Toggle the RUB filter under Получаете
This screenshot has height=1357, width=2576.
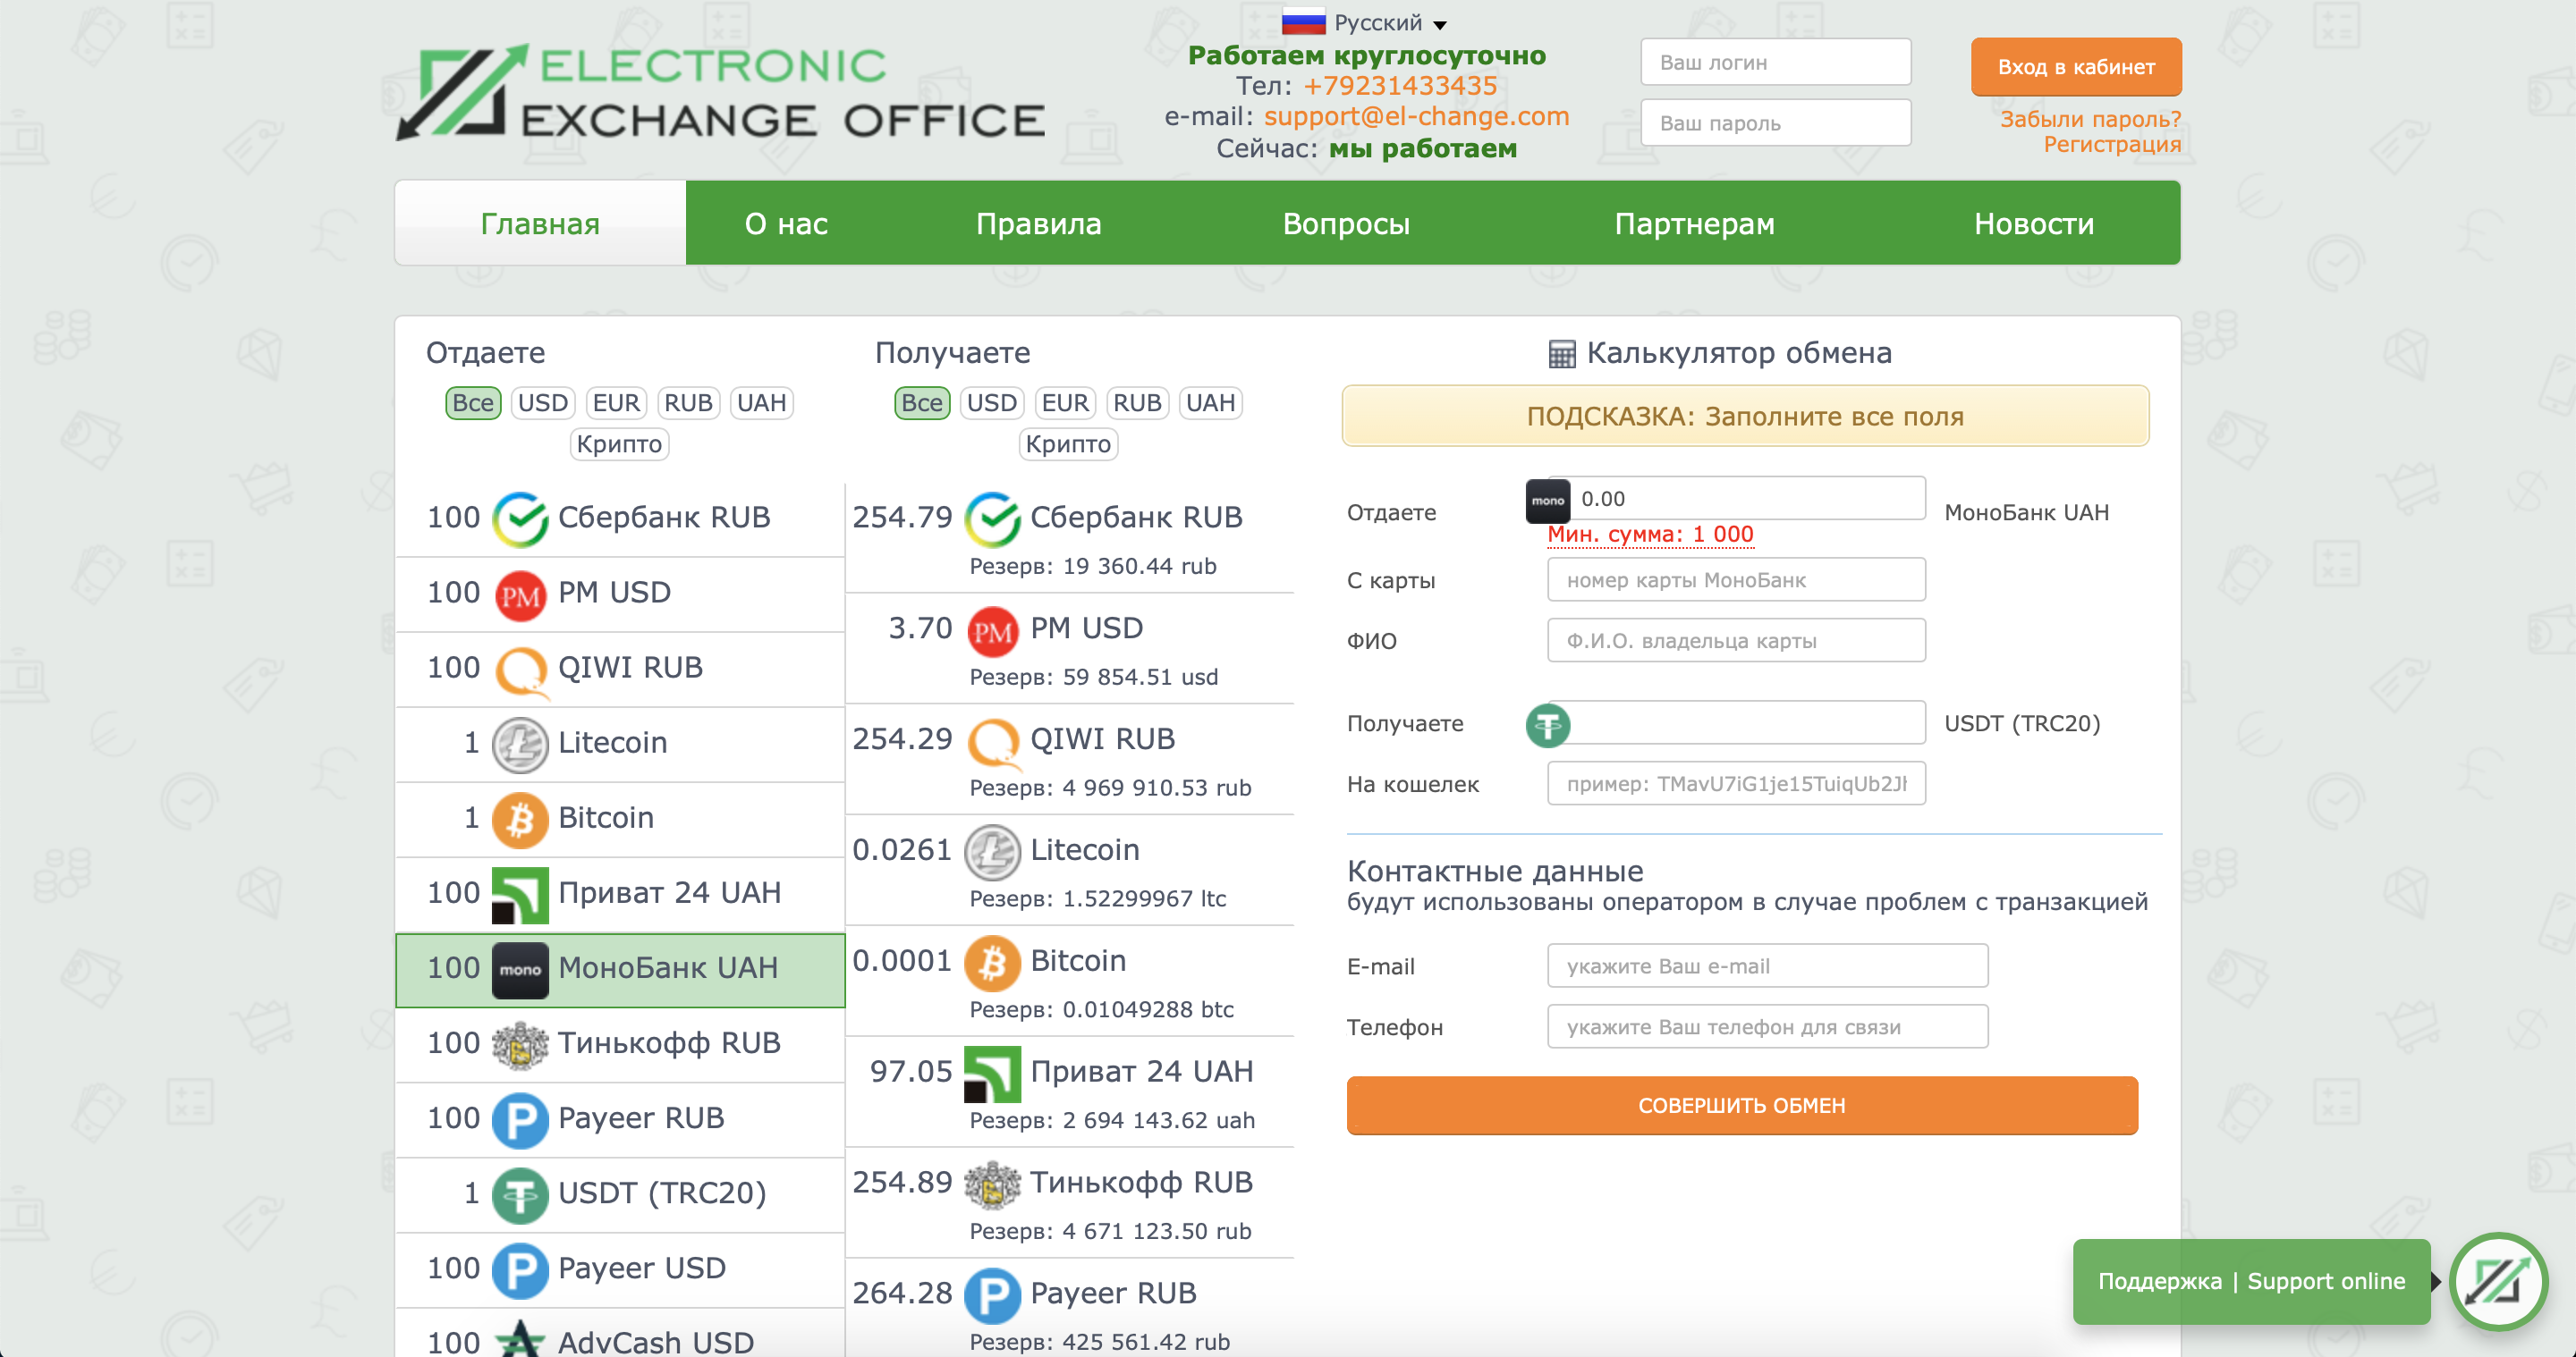tap(1137, 402)
